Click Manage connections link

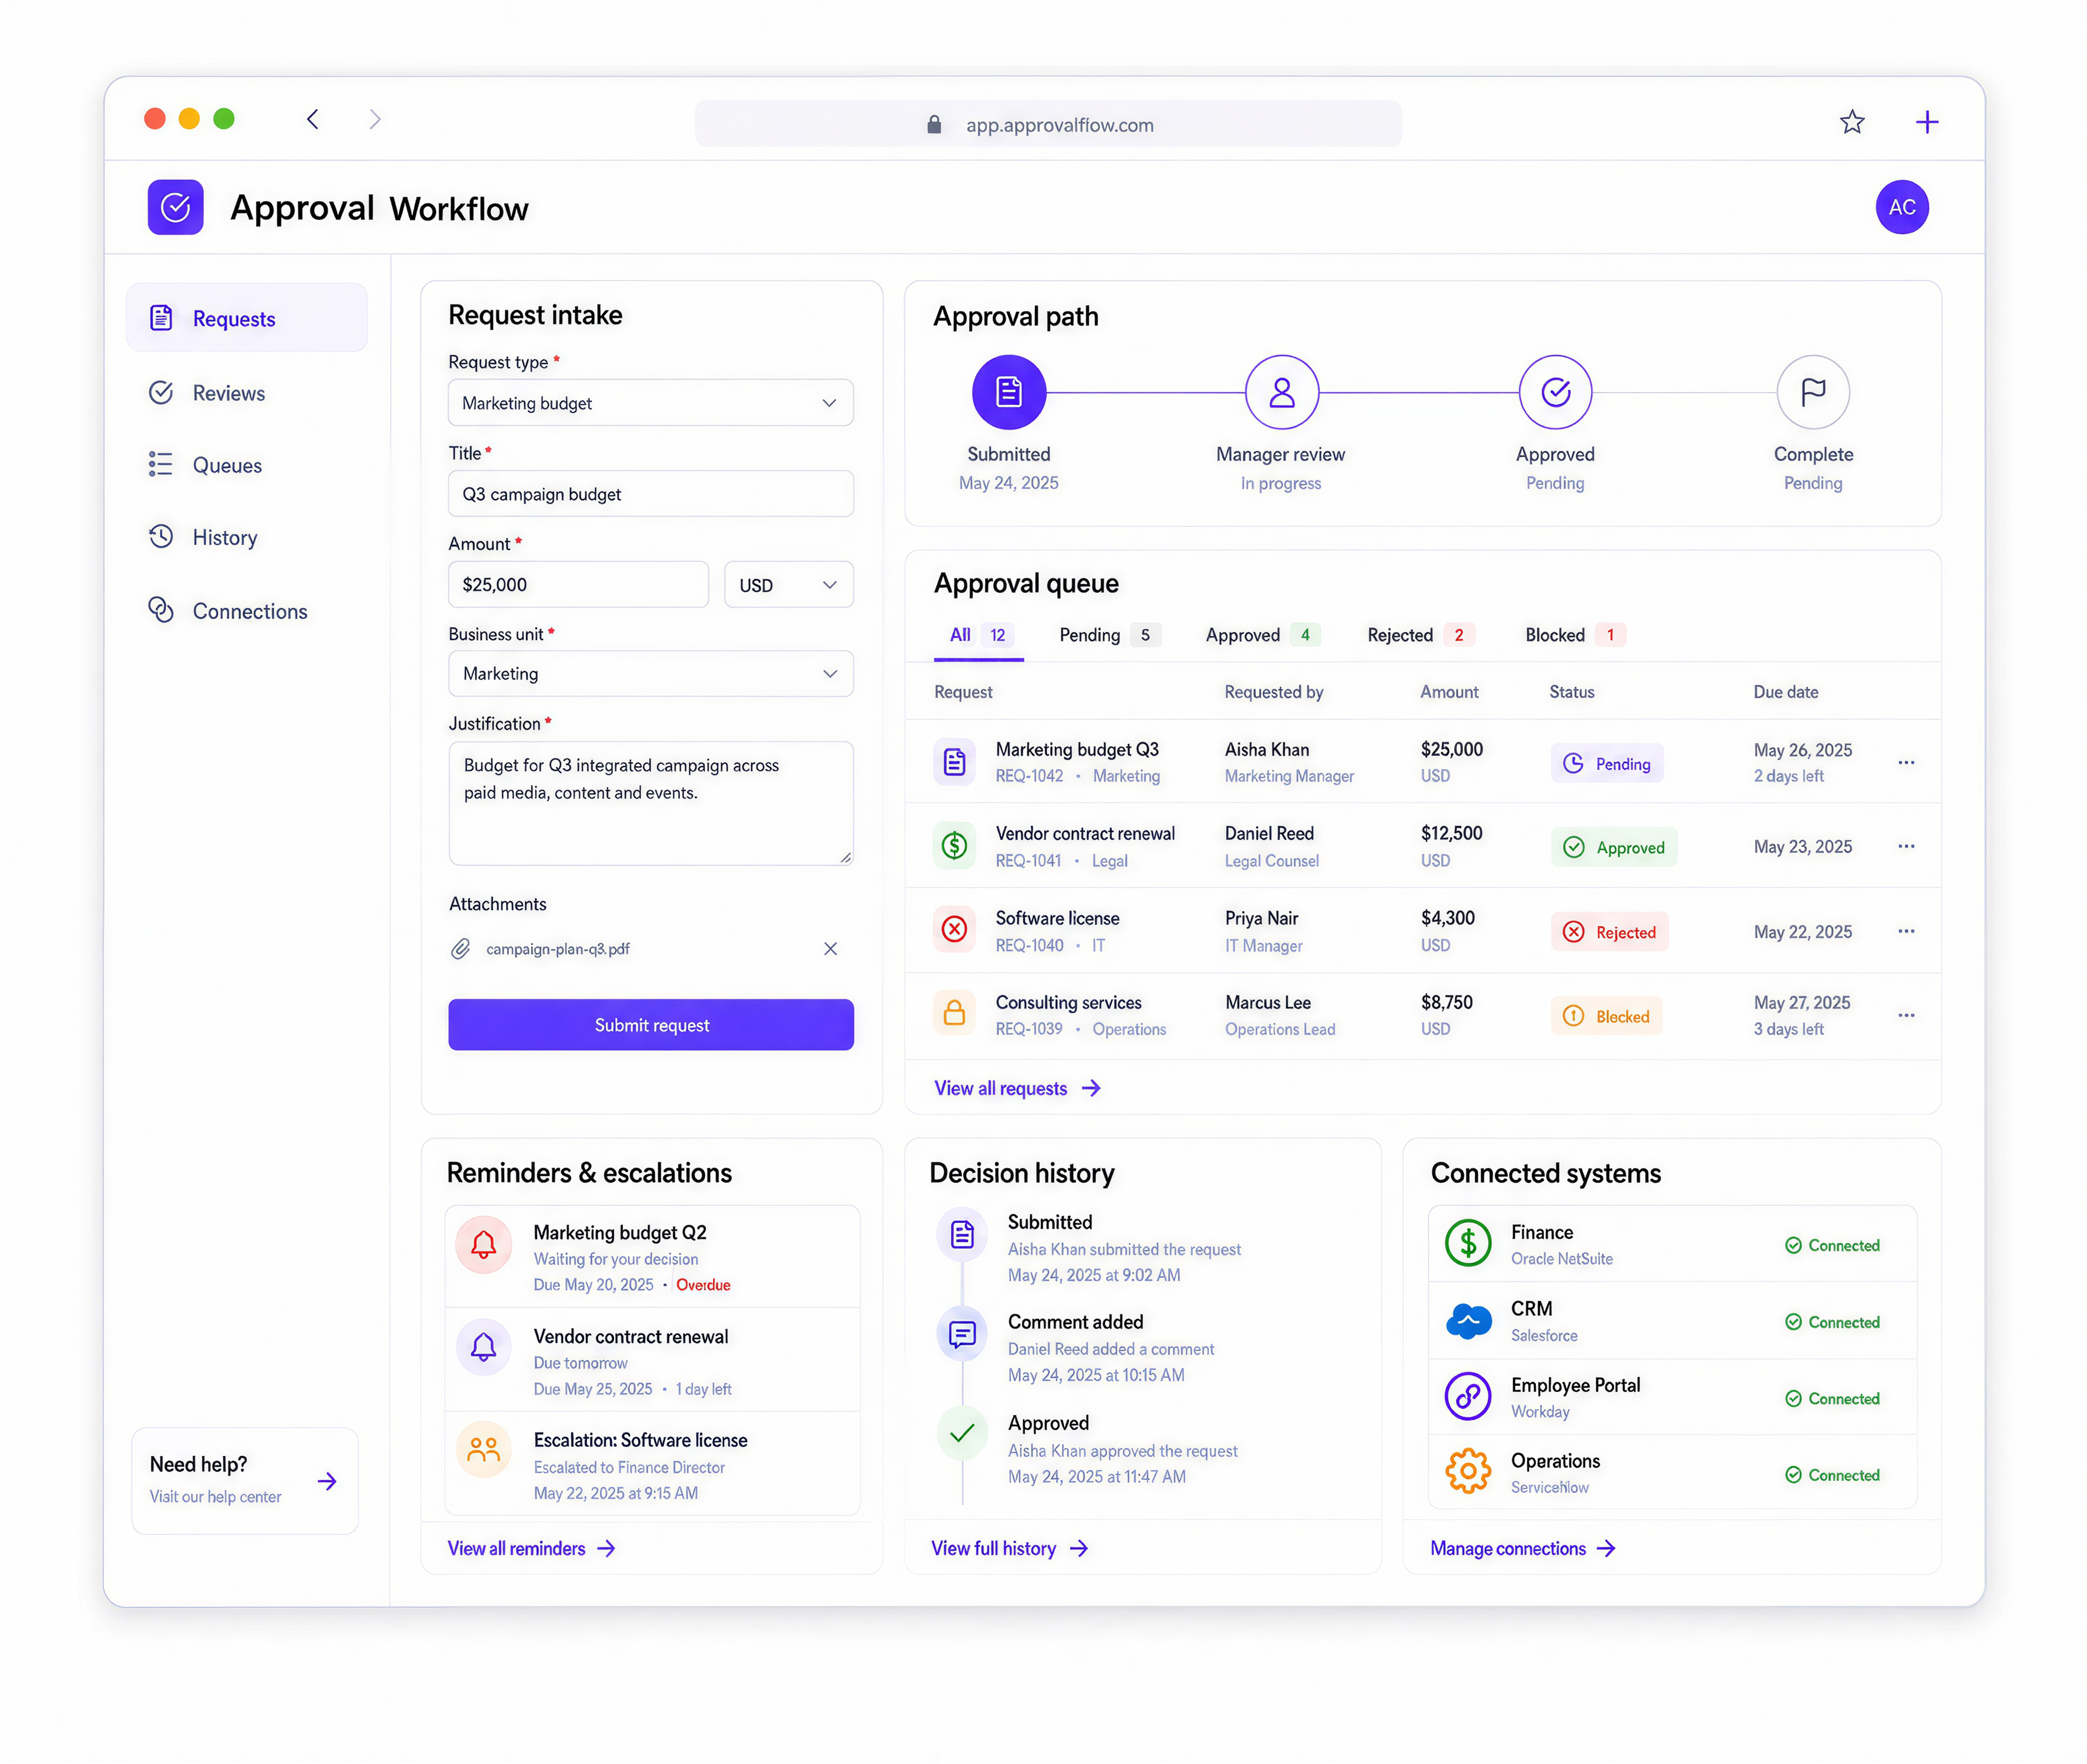point(1522,1548)
